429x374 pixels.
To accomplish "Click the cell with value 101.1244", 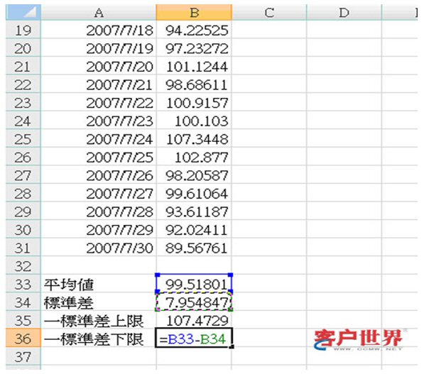I will click(x=194, y=67).
